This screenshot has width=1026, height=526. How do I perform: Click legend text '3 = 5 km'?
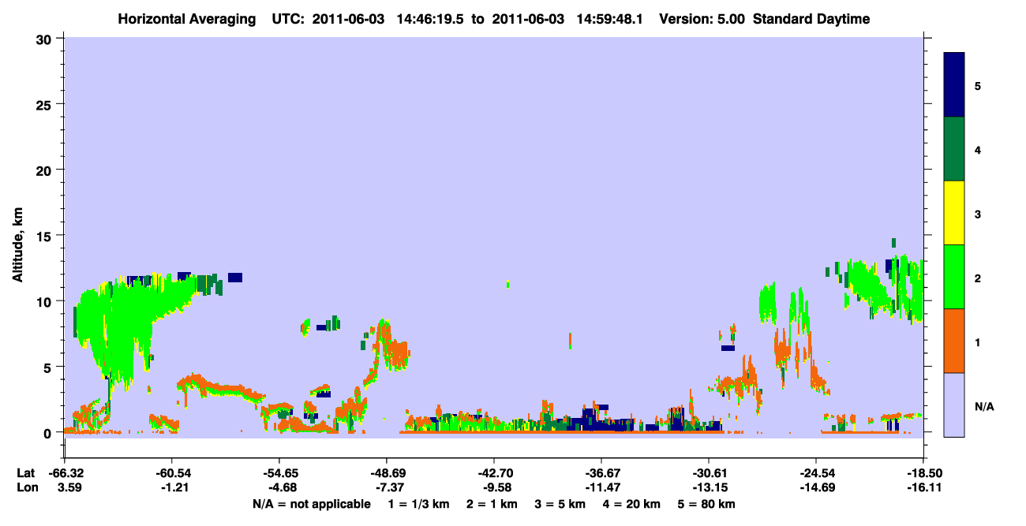[560, 504]
